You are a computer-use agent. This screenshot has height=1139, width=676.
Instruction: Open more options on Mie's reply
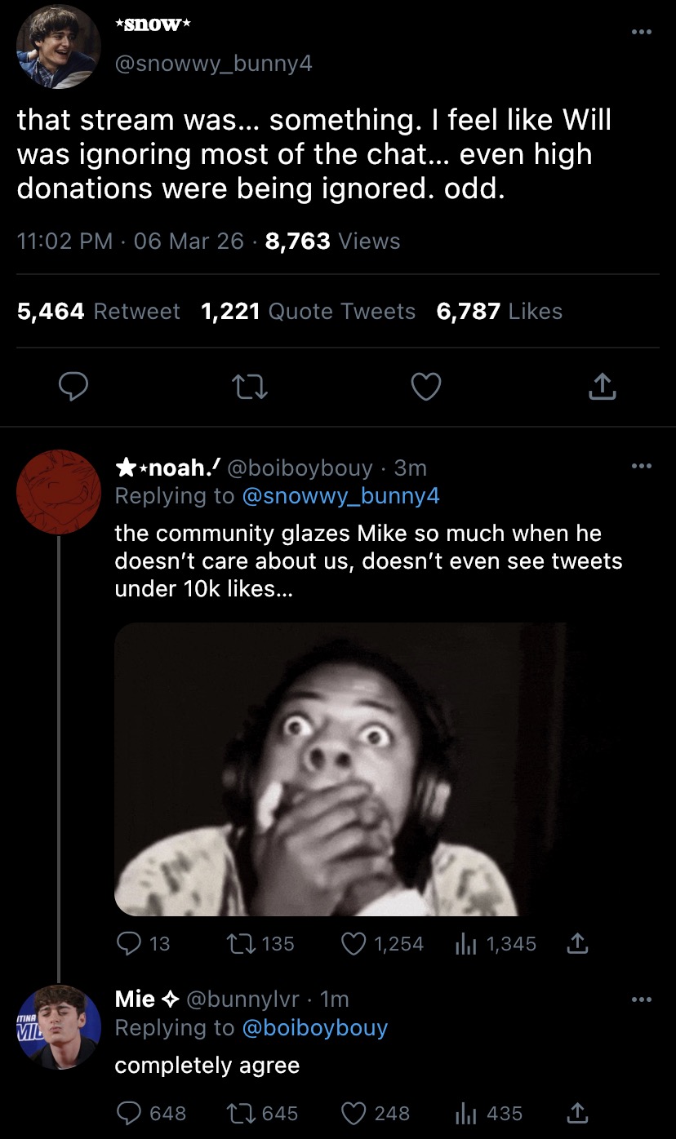pyautogui.click(x=643, y=999)
